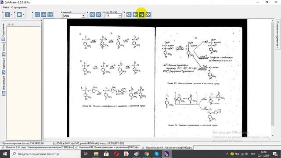Click the page view icon in toolbar
Viewport: 281px width, 158px height.
click(19, 14)
